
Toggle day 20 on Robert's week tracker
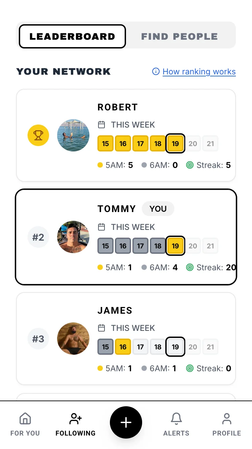coord(193,143)
